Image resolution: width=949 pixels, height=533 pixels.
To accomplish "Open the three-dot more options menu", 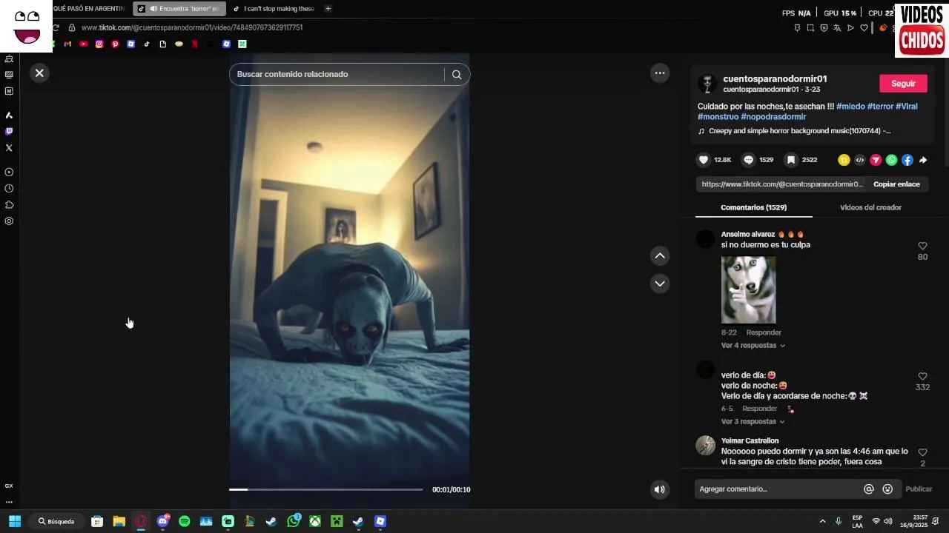I will 660,73.
